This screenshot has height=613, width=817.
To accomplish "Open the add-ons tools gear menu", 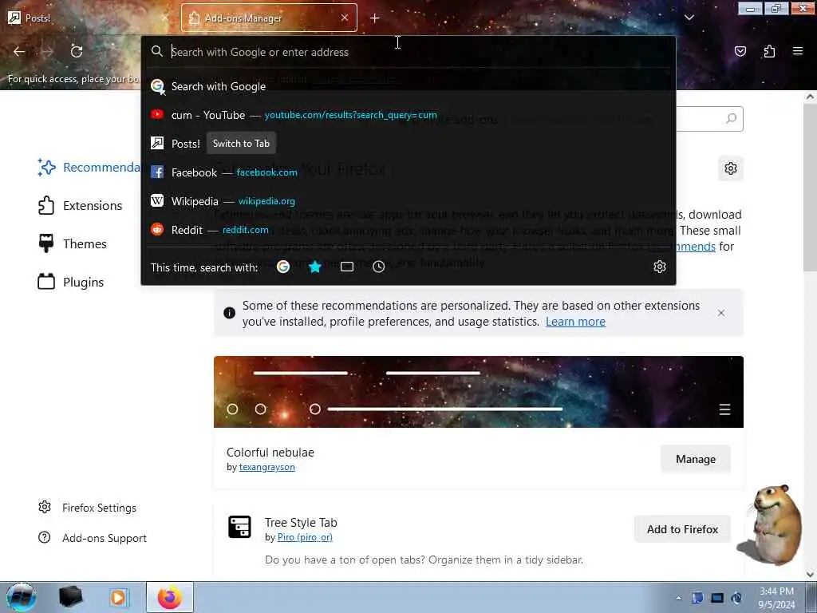I will coord(731,168).
